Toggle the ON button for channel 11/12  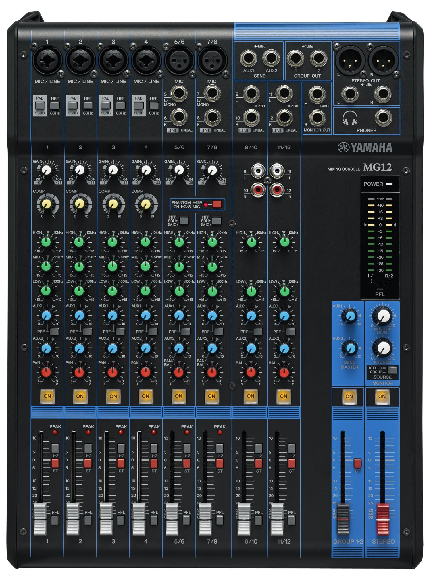coord(283,396)
